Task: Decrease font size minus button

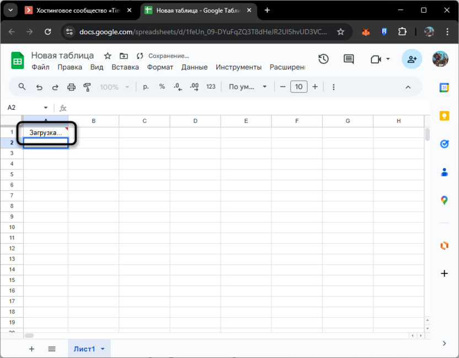Action: (282, 87)
